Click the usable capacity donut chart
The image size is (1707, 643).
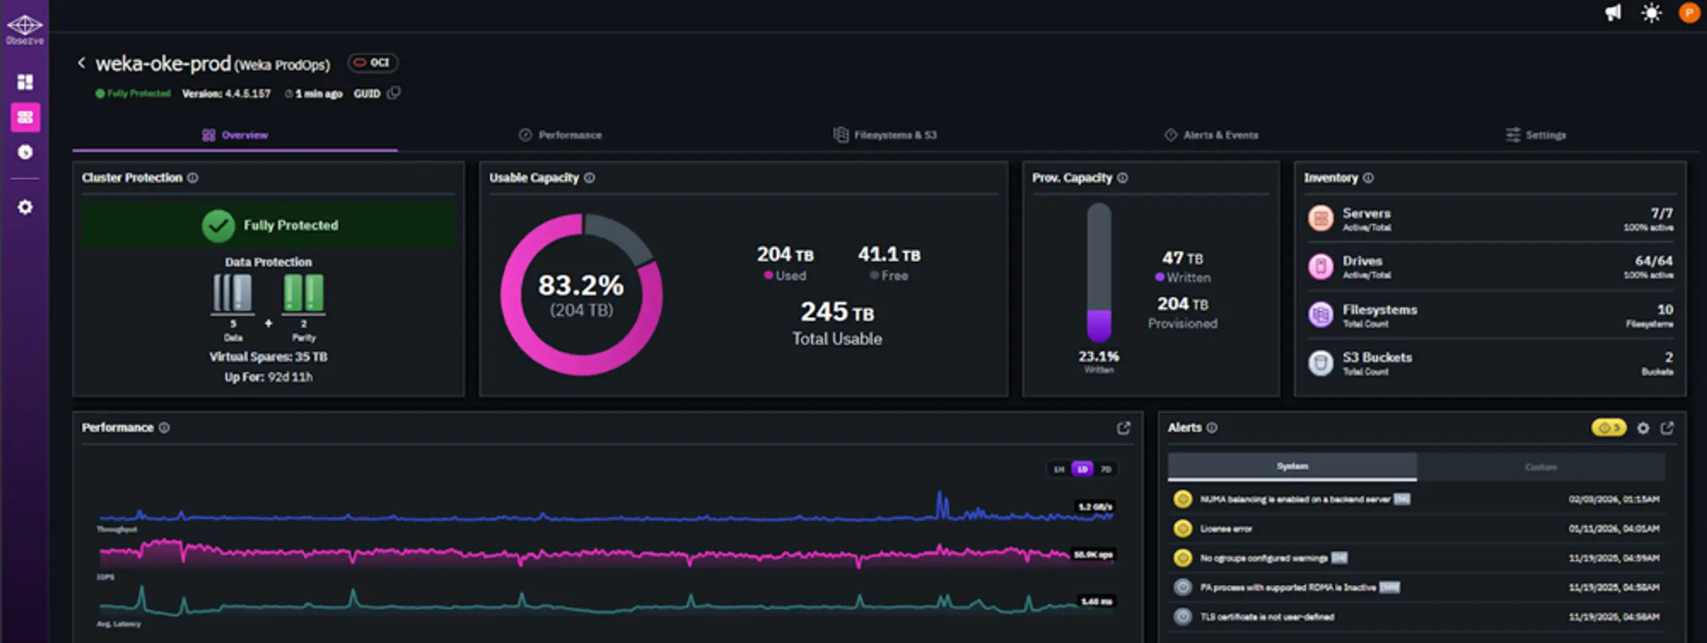tap(581, 295)
